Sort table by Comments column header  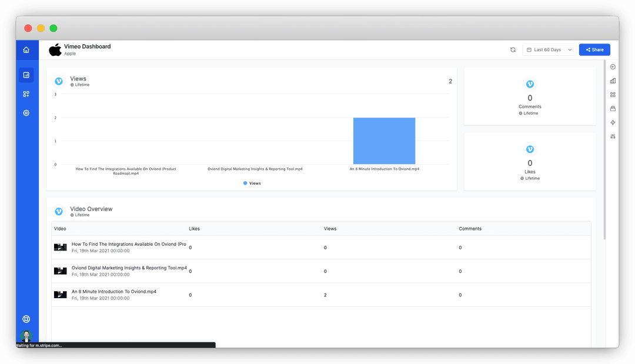470,229
